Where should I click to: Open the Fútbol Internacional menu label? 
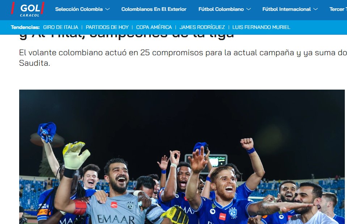point(287,9)
